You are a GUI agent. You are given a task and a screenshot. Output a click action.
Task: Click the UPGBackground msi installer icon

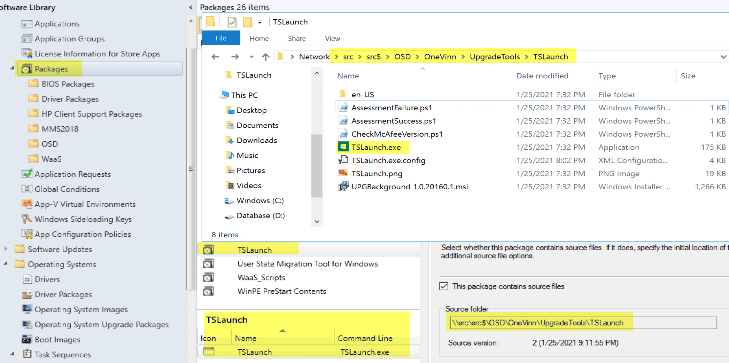pos(343,187)
